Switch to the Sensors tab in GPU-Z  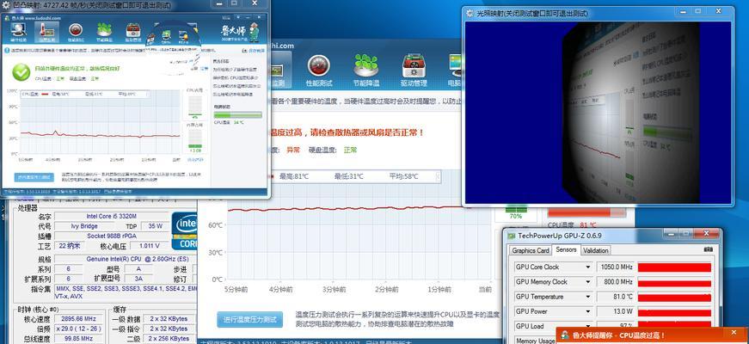tap(566, 250)
